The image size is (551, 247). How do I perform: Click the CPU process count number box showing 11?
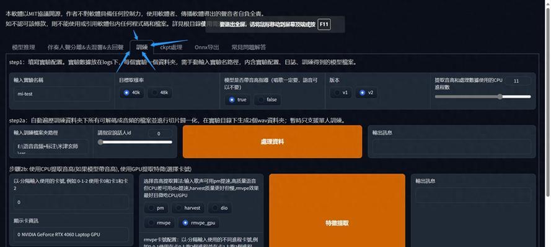pyautogui.click(x=518, y=81)
